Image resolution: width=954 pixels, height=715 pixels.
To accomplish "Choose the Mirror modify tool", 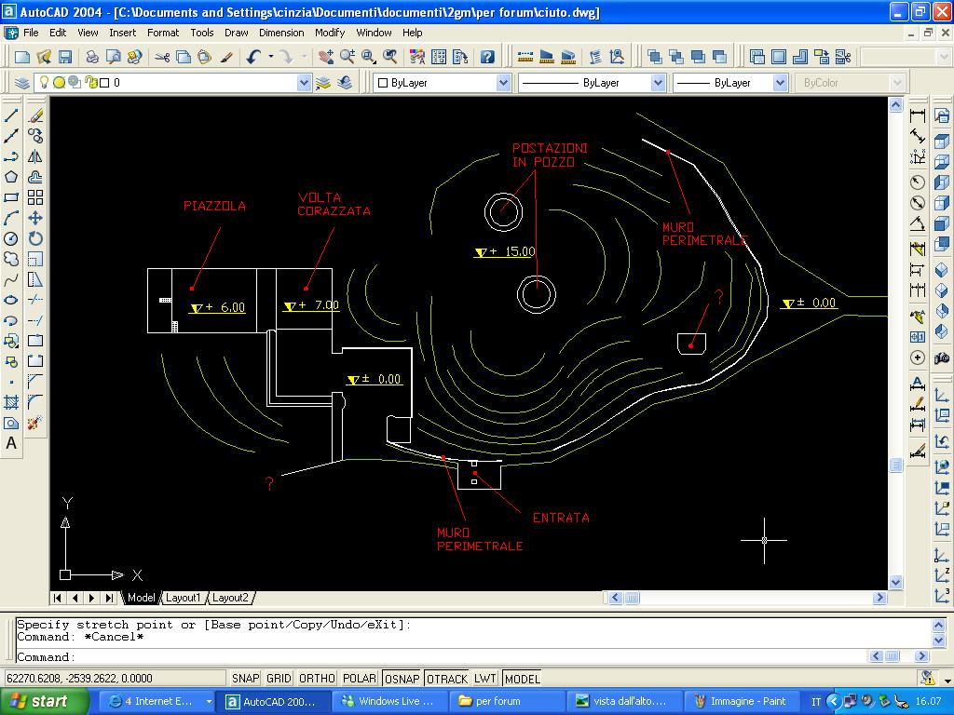I will (35, 156).
